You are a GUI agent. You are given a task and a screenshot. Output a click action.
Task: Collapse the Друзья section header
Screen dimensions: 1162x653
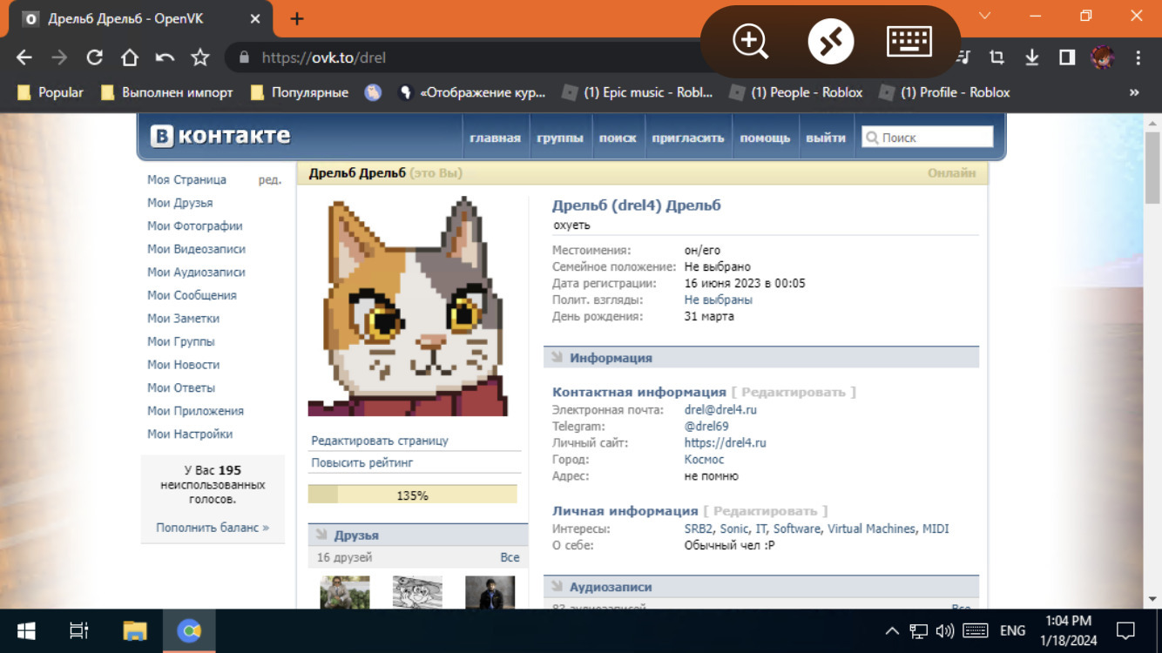(x=418, y=535)
